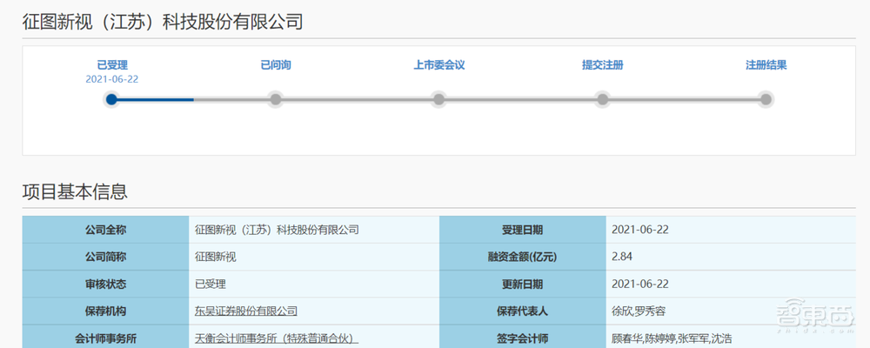Viewport: 870px width, 348px height.
Task: Click the 项目基本信息 section heading
Action: point(75,191)
